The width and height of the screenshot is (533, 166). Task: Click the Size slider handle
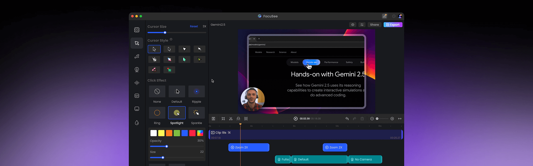(163, 158)
